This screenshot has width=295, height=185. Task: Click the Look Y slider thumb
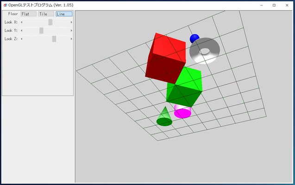point(41,31)
